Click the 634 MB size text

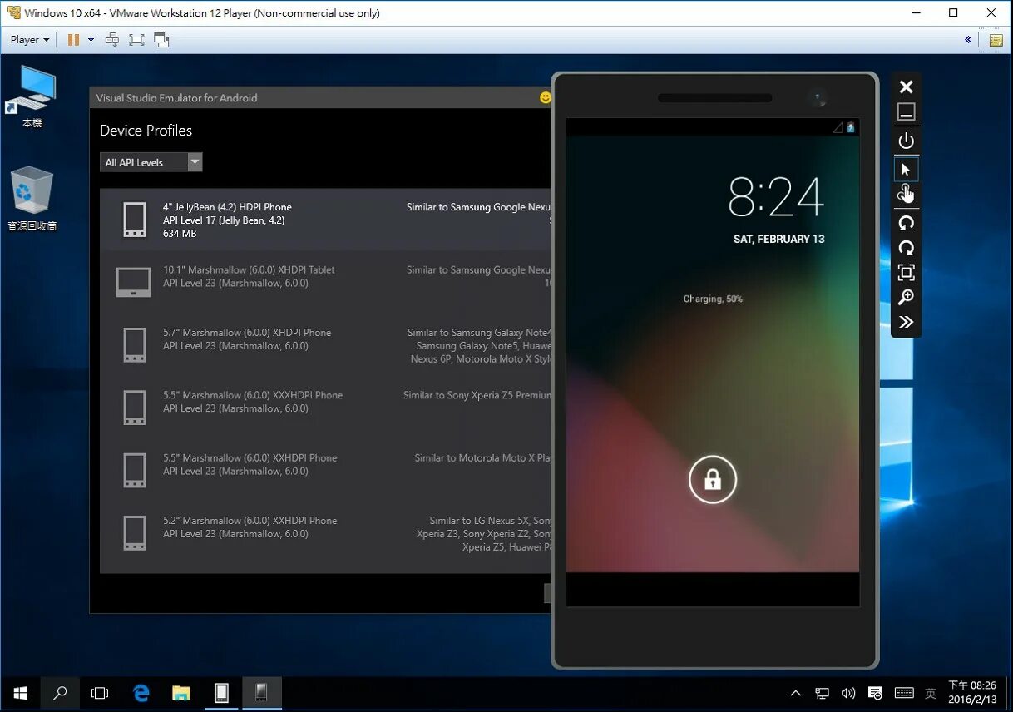[x=180, y=234]
